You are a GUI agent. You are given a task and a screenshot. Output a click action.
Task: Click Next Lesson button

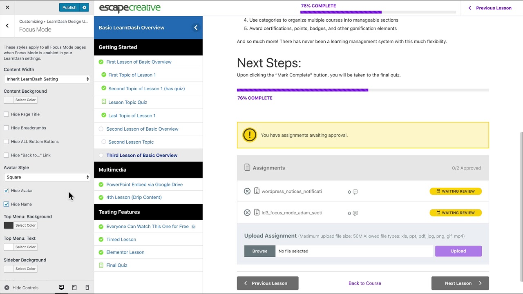(460, 283)
